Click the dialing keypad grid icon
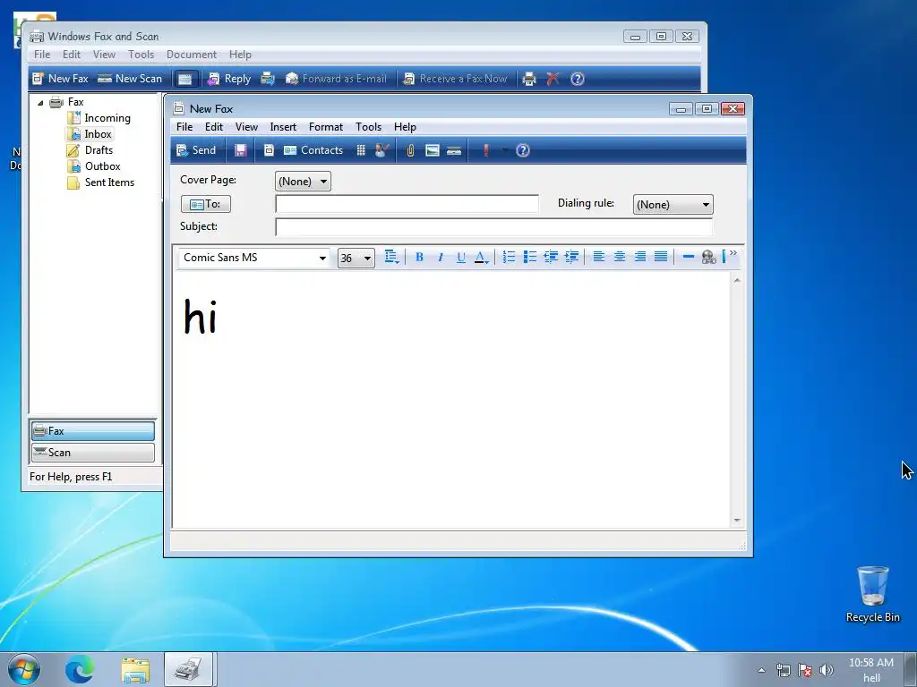917x687 pixels. pos(361,150)
